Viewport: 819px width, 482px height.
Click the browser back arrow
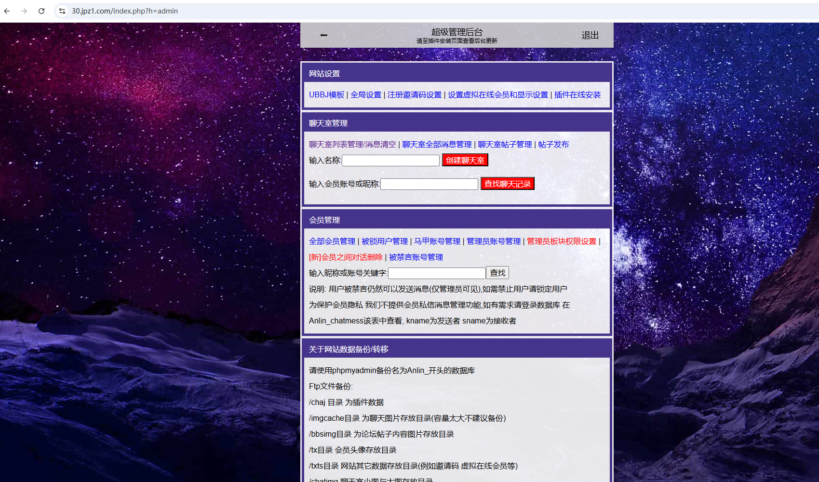pos(7,11)
